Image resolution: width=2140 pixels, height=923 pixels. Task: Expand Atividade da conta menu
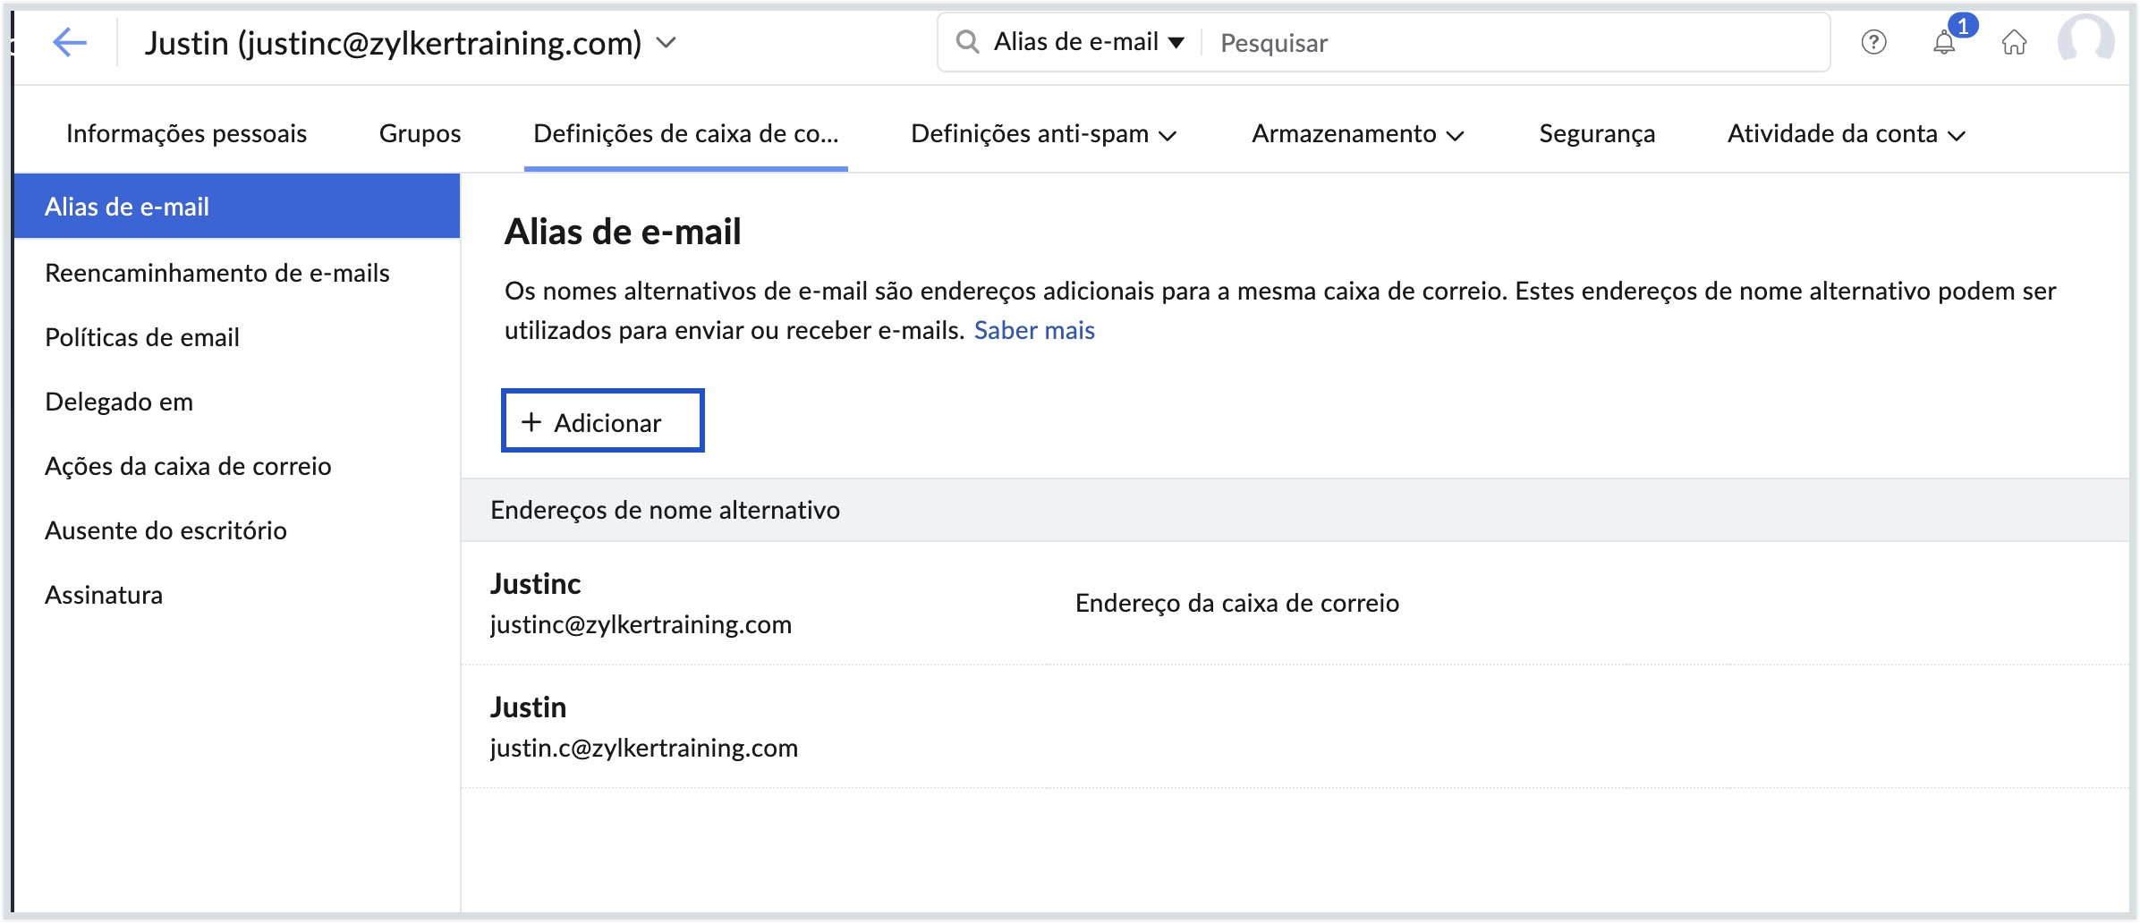click(x=1846, y=134)
